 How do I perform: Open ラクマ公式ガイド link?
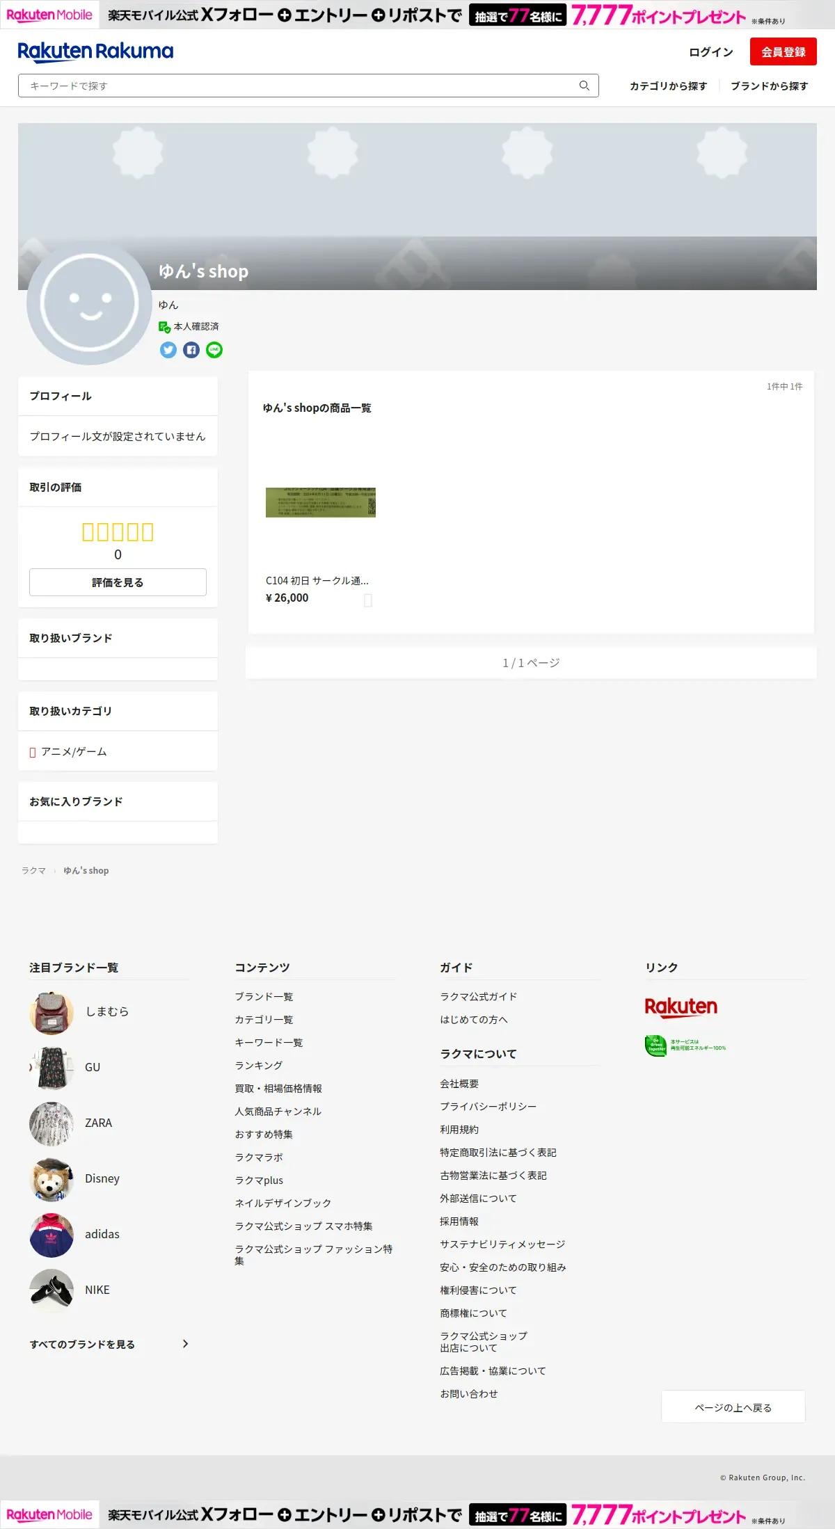click(479, 997)
